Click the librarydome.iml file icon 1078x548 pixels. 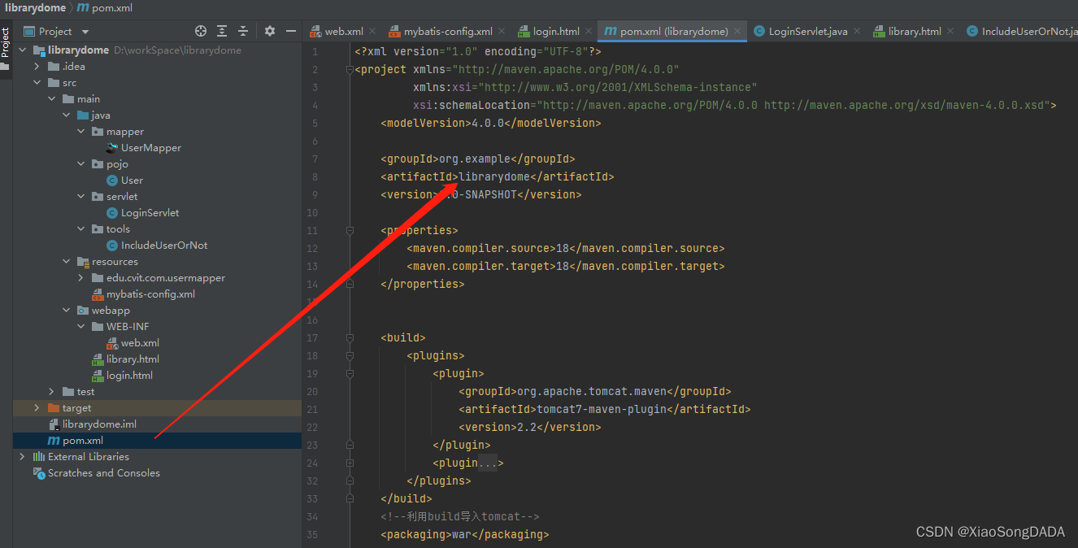pyautogui.click(x=54, y=424)
